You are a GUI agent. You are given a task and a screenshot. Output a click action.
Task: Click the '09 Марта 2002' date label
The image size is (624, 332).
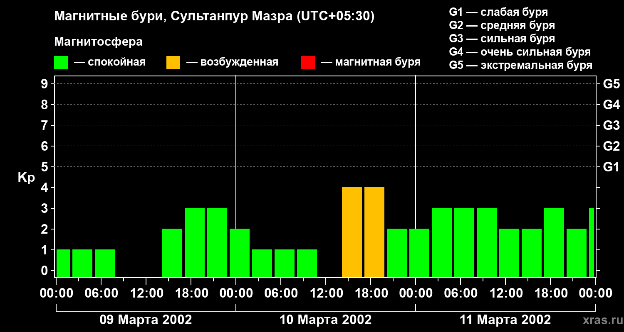[146, 320]
